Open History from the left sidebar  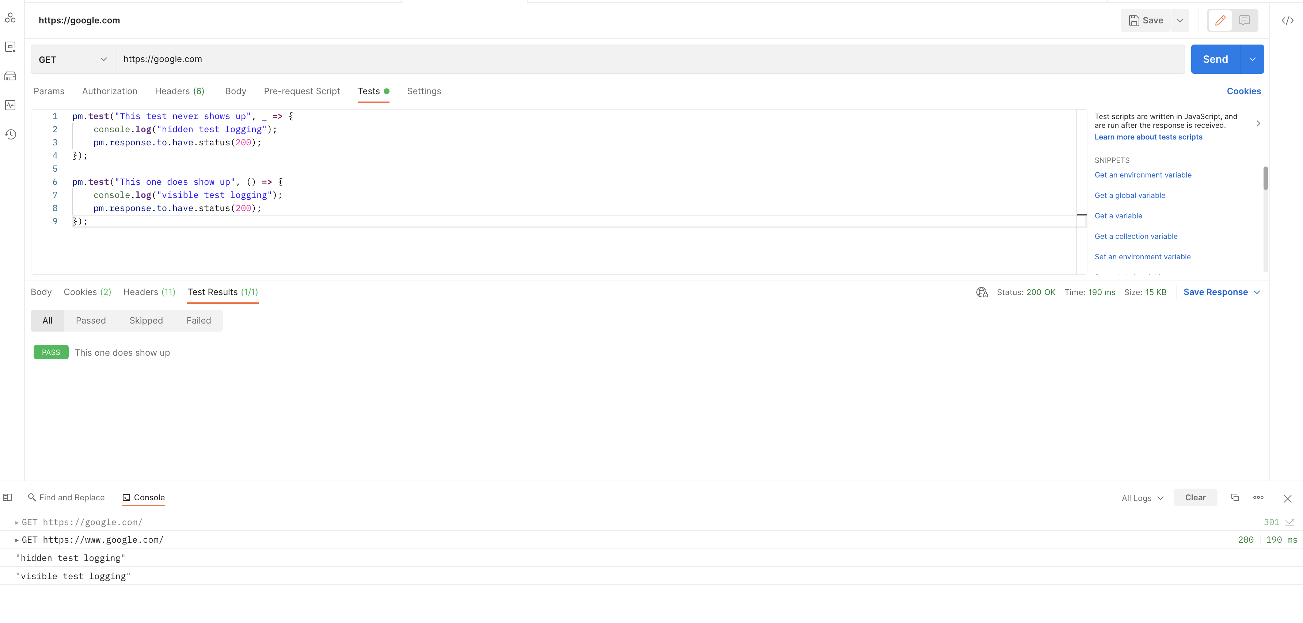tap(10, 134)
